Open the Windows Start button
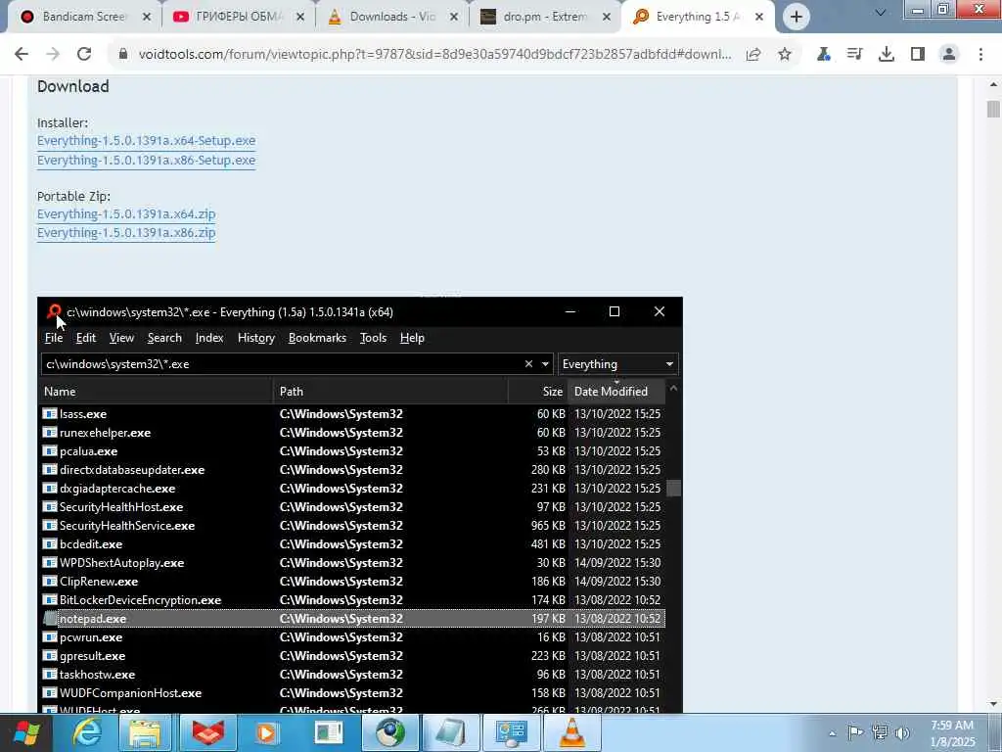Screen dimensions: 1002x752 (x=26, y=732)
